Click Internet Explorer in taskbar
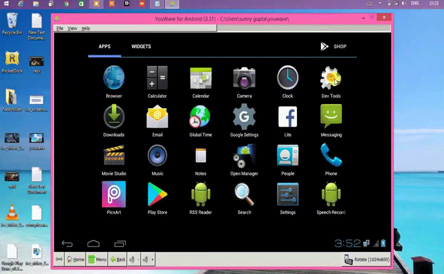The width and height of the screenshot is (444, 274). tap(21, 3)
